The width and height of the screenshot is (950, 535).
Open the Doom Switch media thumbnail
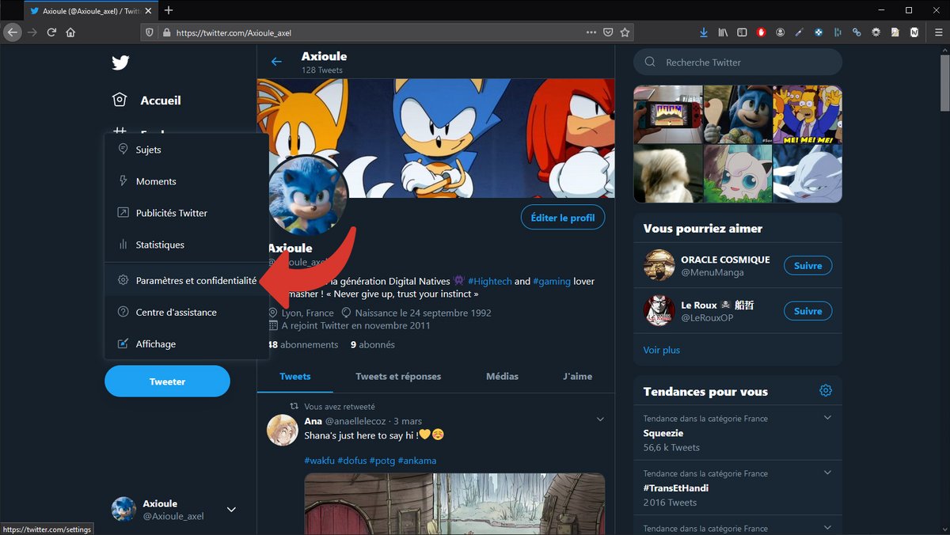tap(667, 114)
